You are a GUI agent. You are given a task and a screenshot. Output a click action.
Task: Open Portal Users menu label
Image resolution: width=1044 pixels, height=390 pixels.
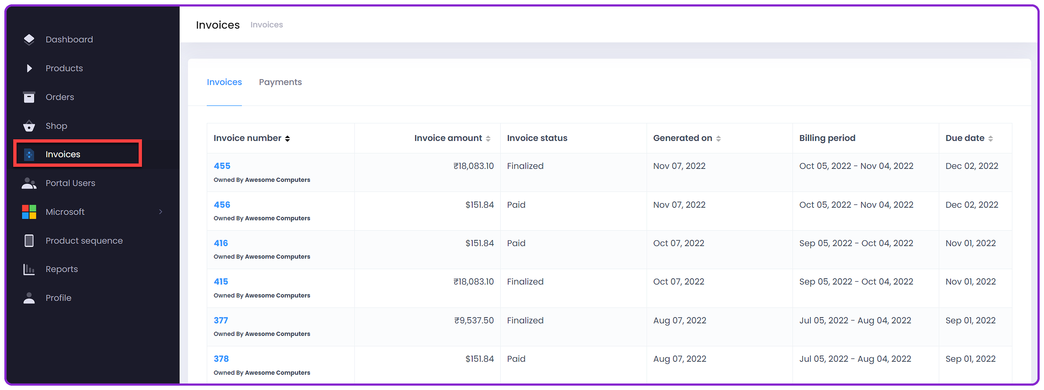(x=70, y=183)
